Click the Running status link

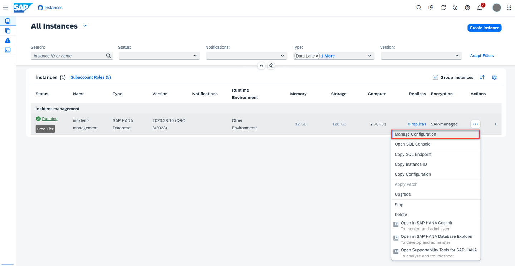pos(50,119)
